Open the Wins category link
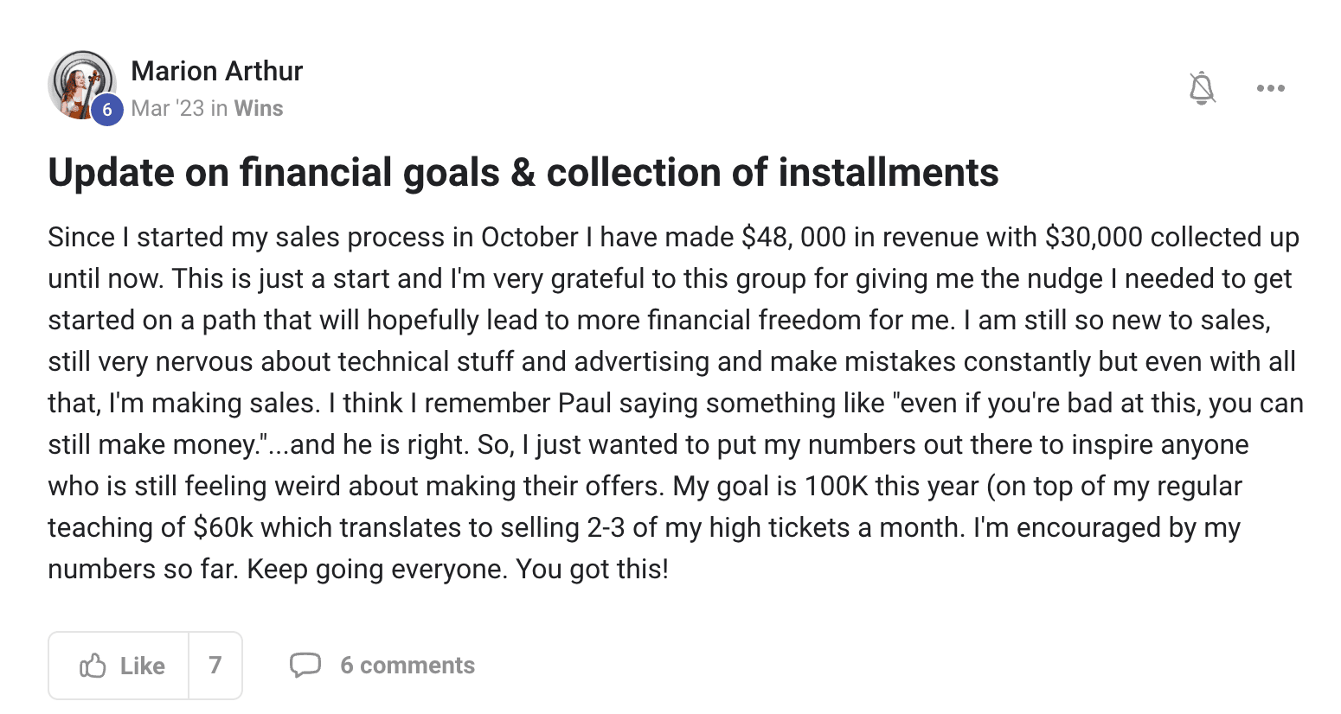 pyautogui.click(x=259, y=108)
